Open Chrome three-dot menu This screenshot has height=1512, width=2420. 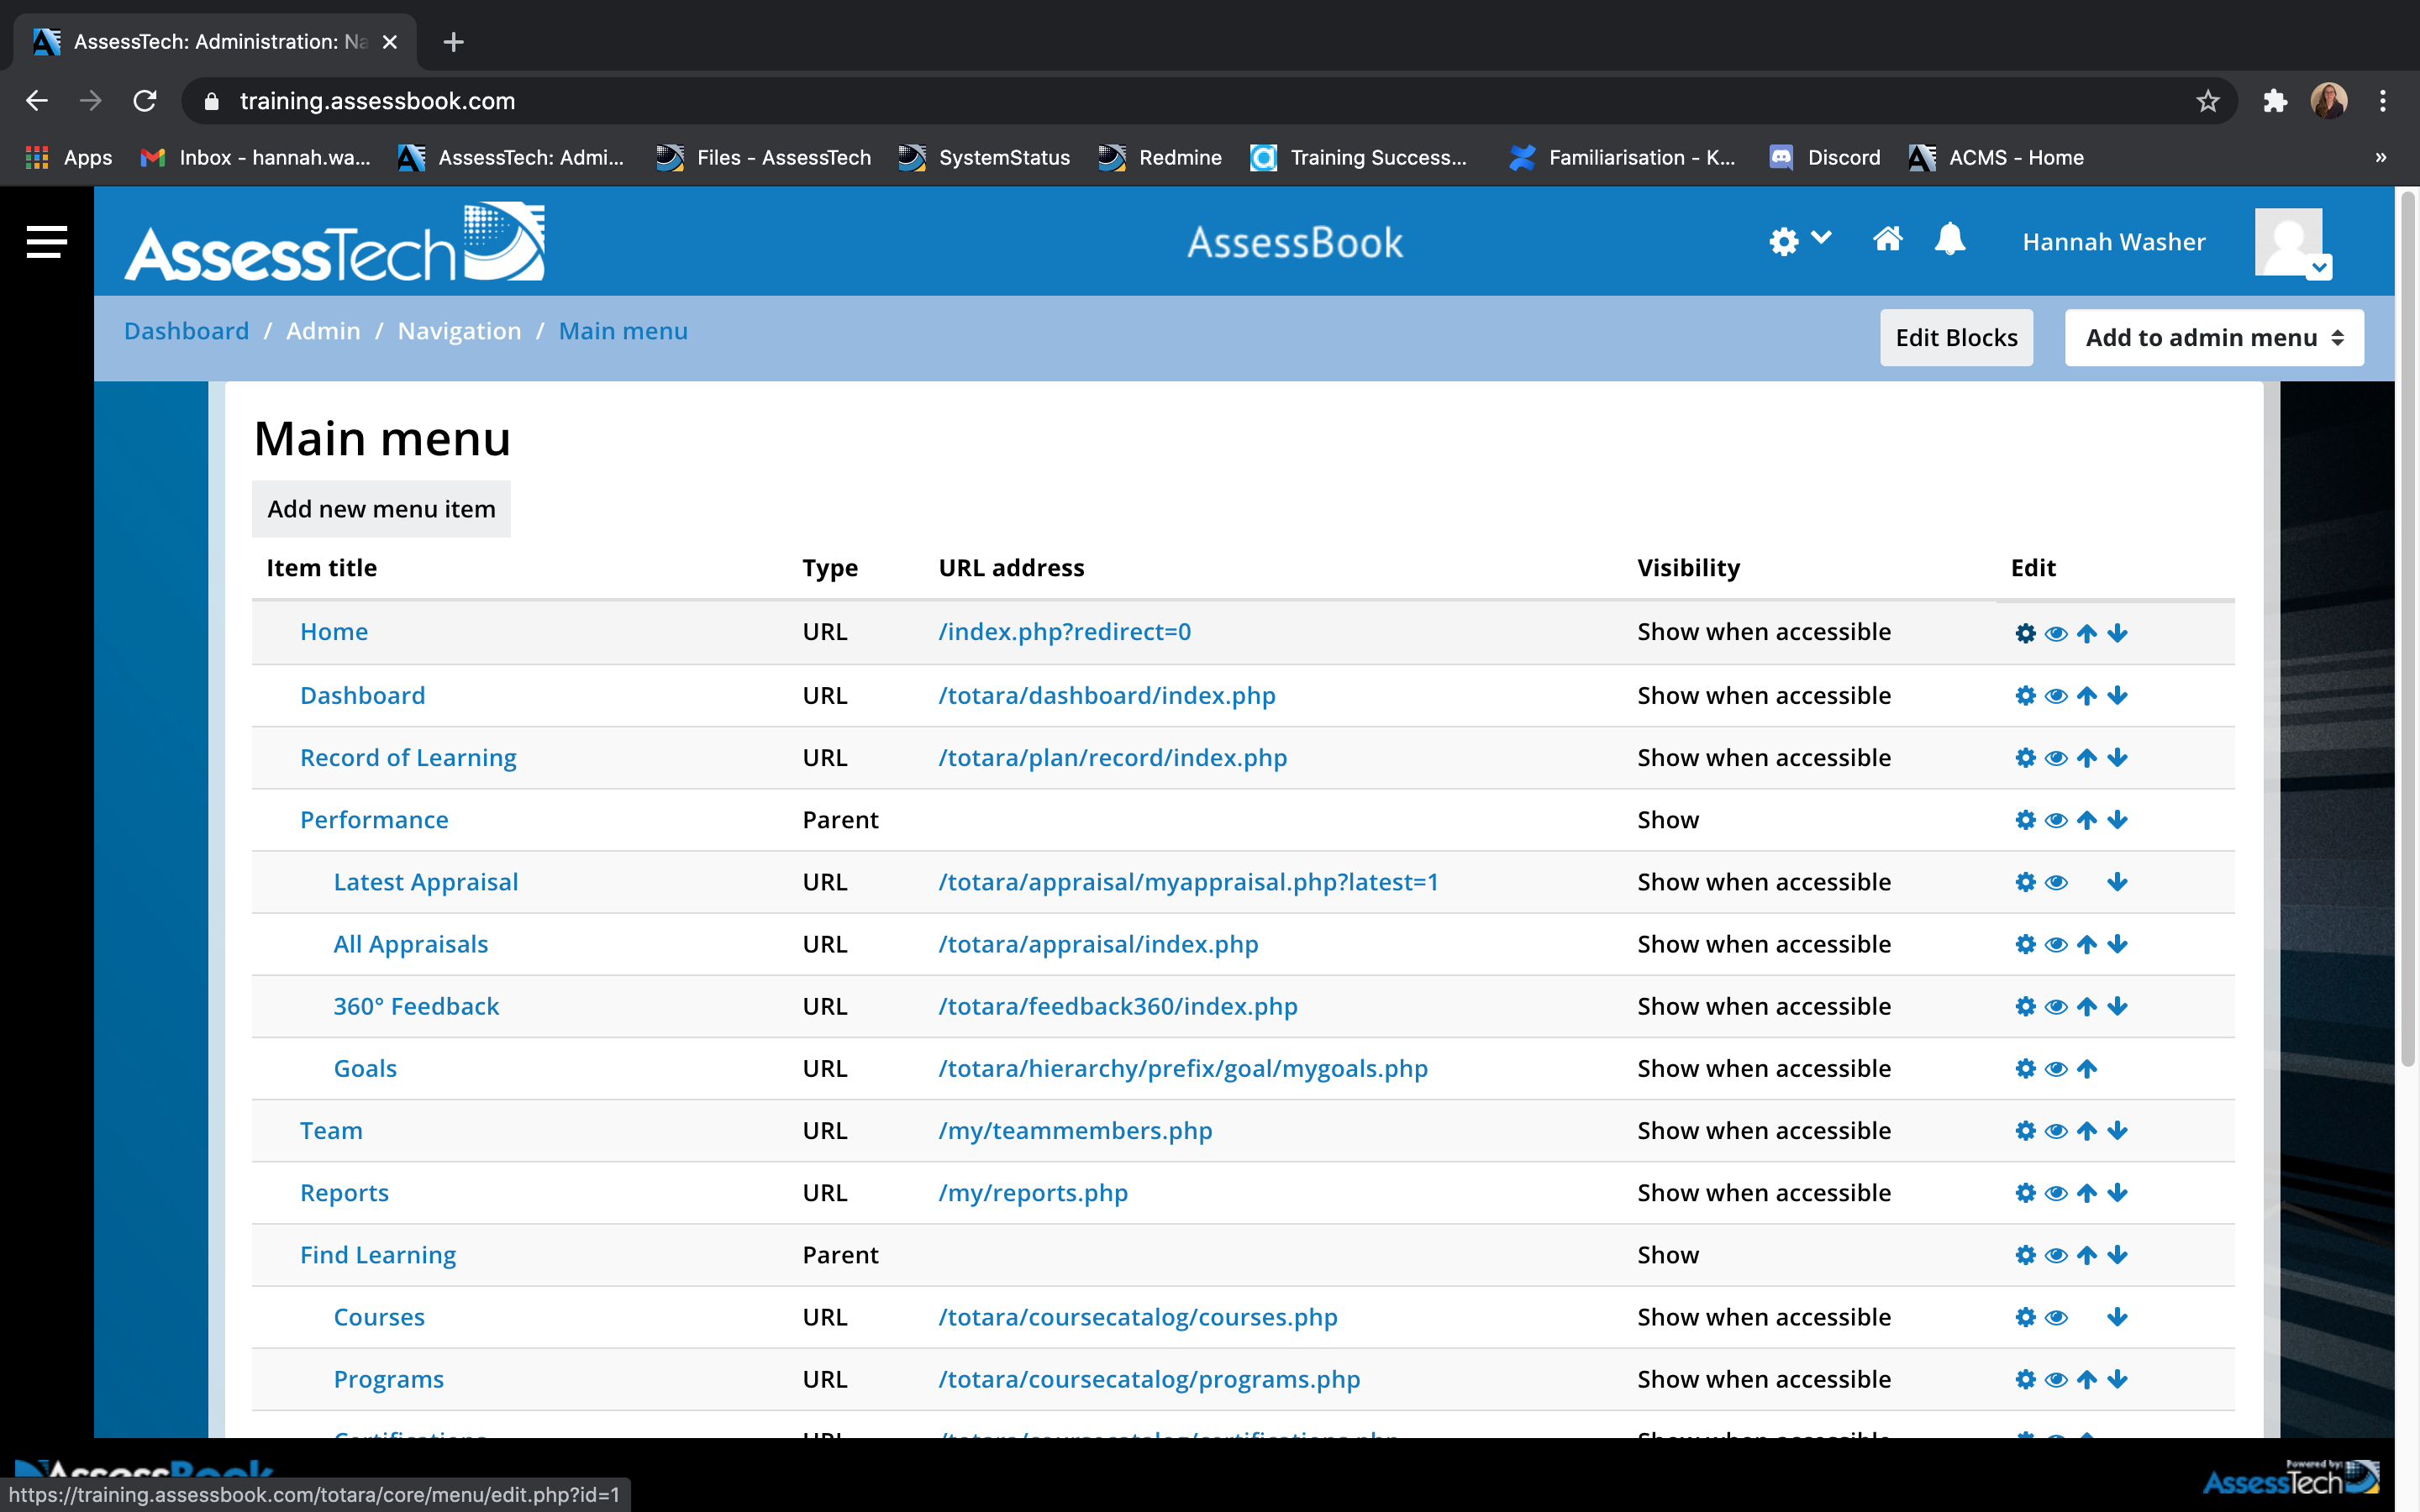point(2382,101)
